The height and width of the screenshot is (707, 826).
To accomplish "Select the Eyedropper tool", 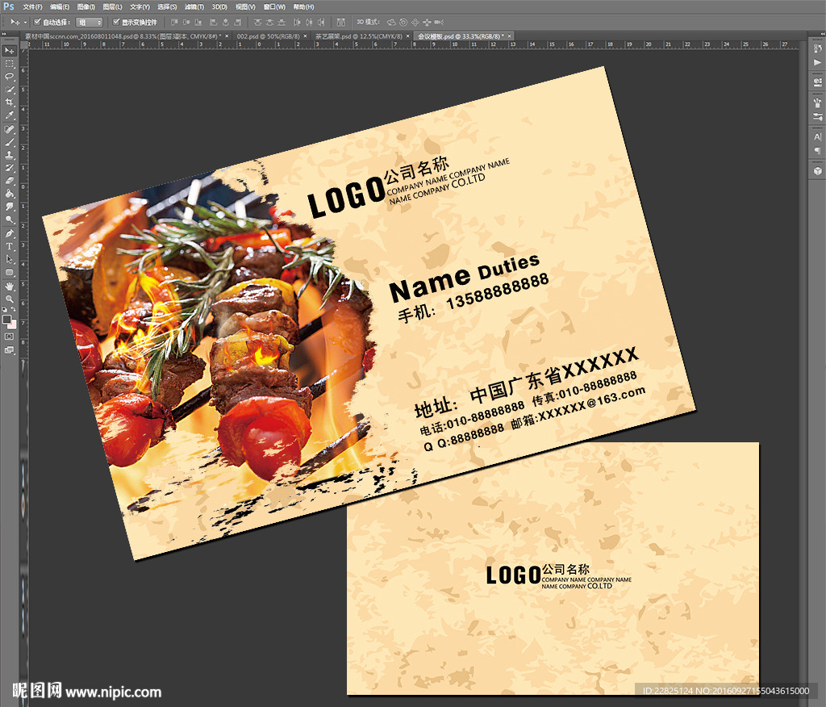I will coord(9,115).
